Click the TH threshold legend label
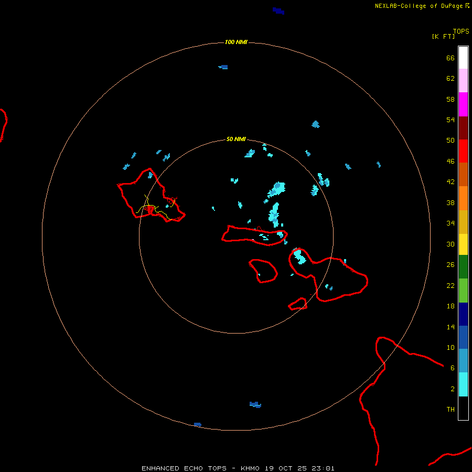472x472 pixels. pyautogui.click(x=450, y=409)
